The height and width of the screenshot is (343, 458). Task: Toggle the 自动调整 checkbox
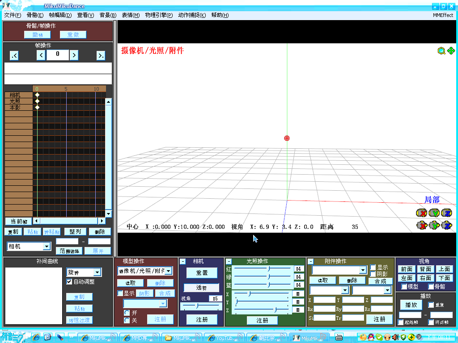69,282
